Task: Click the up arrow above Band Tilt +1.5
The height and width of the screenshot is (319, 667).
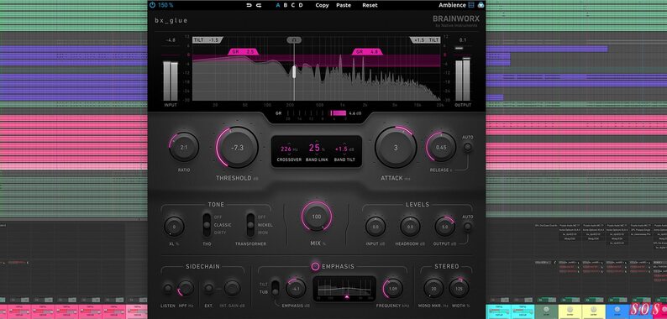Action: click(344, 143)
